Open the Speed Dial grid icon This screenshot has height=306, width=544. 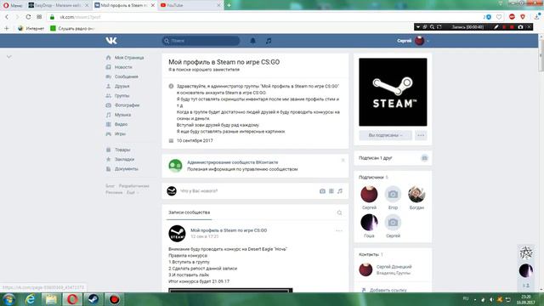tap(39, 17)
